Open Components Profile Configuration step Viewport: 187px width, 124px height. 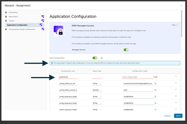[x=22, y=29]
